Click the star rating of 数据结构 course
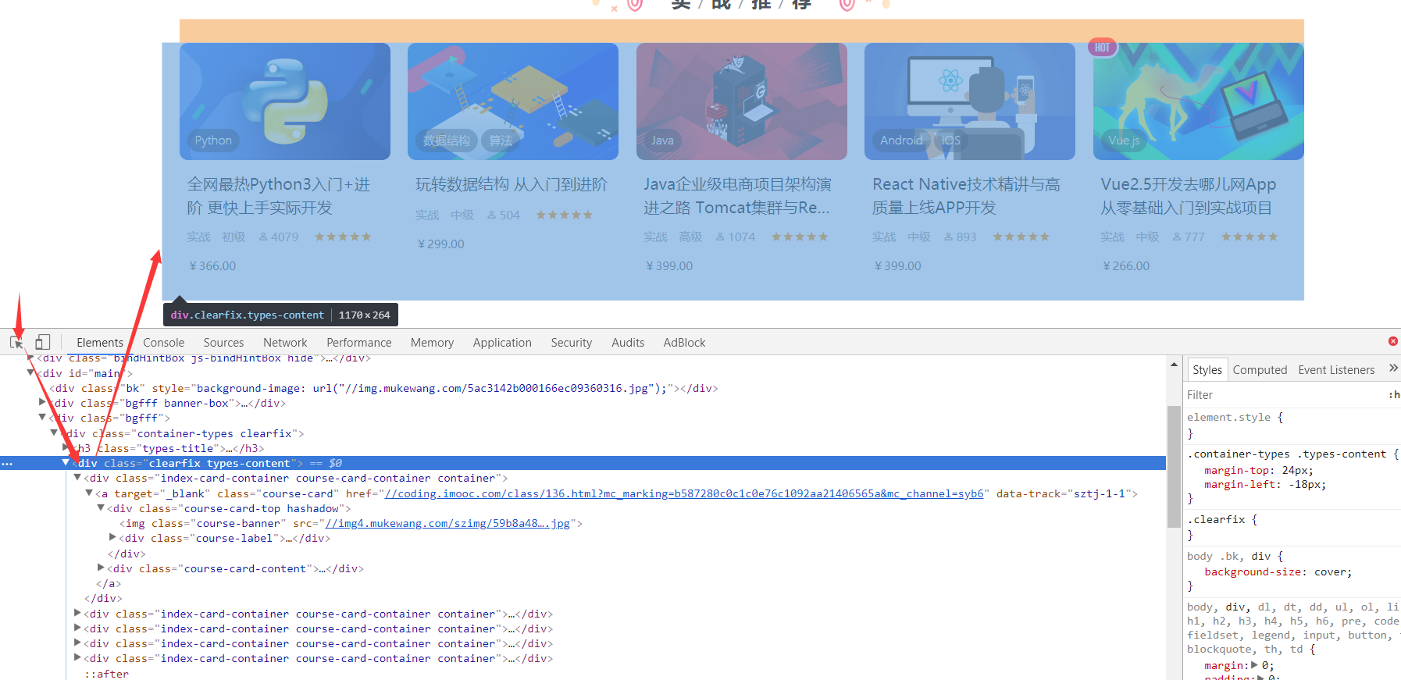The height and width of the screenshot is (680, 1401). [x=564, y=215]
